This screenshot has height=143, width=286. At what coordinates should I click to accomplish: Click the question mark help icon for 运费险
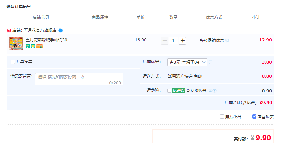[214, 91]
